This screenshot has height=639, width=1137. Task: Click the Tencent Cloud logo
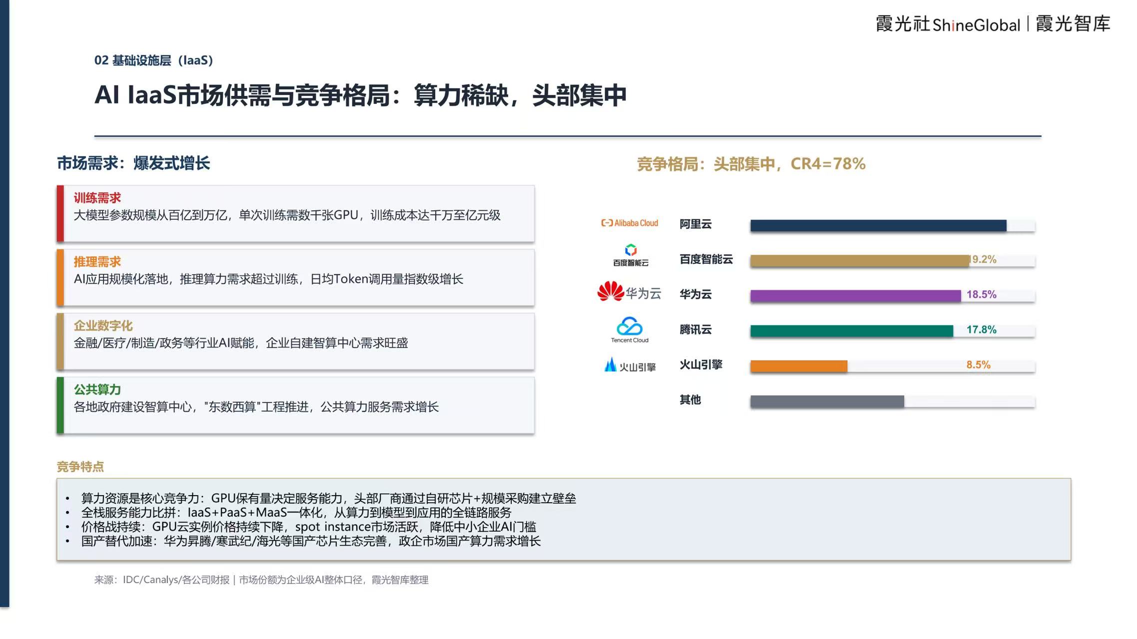point(629,330)
